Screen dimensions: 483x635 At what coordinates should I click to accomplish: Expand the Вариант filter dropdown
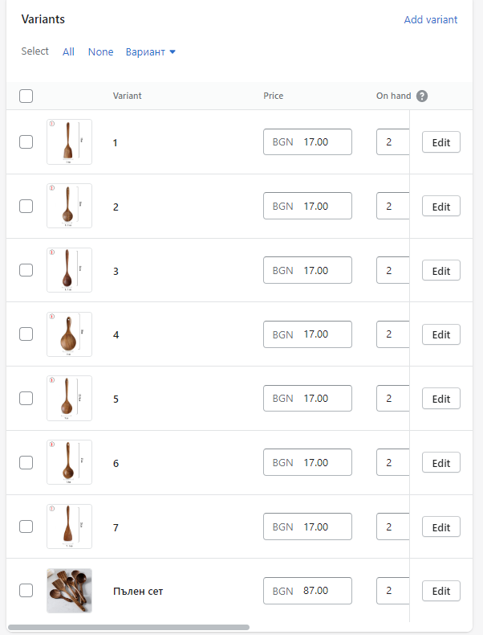pyautogui.click(x=151, y=52)
